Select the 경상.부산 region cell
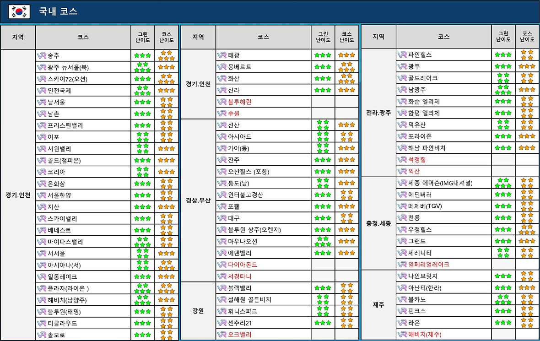Viewport: 540px width, 341px height. pyautogui.click(x=198, y=200)
